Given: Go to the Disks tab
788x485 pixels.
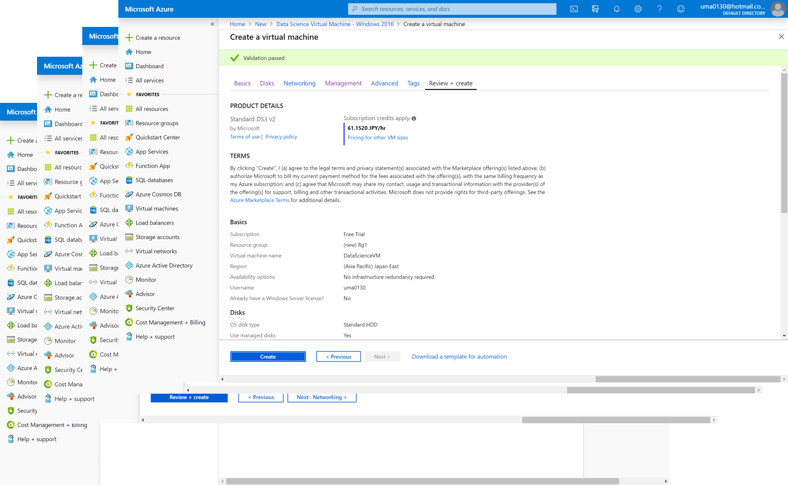Looking at the screenshot, I should (x=267, y=83).
